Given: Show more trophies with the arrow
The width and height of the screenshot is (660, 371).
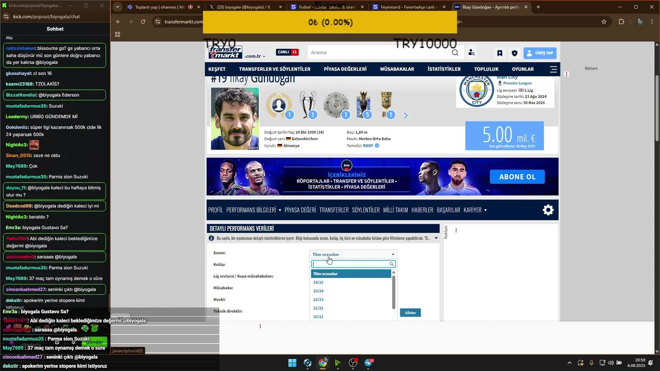Looking at the screenshot, I should (x=406, y=115).
